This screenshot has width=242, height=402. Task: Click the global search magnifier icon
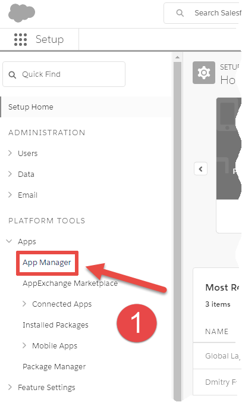(180, 13)
